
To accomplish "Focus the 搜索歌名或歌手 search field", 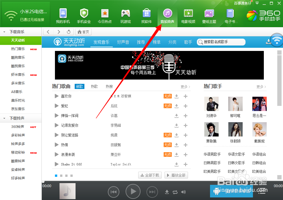I will pyautogui.click(x=221, y=42).
